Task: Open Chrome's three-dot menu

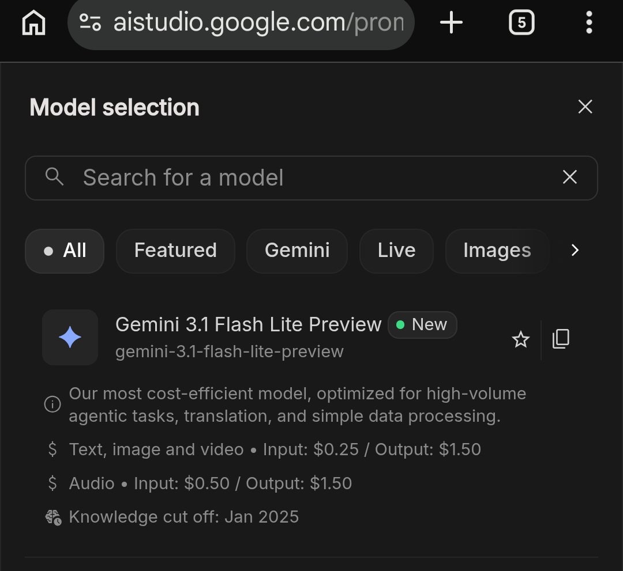Action: click(589, 23)
